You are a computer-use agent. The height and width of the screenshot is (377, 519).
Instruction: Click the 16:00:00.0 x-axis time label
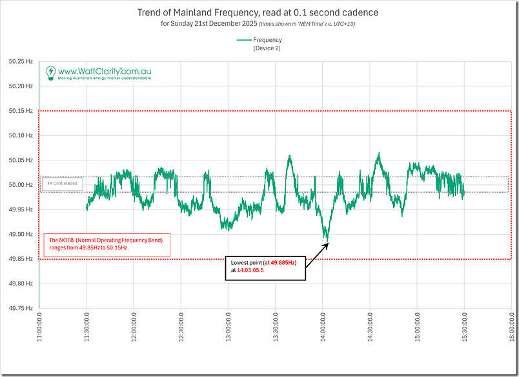[x=512, y=336]
